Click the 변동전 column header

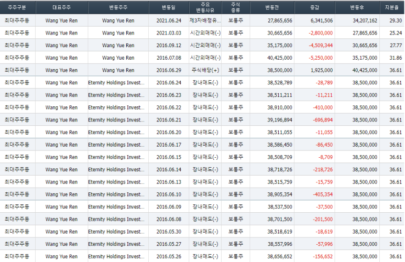tap(272, 7)
